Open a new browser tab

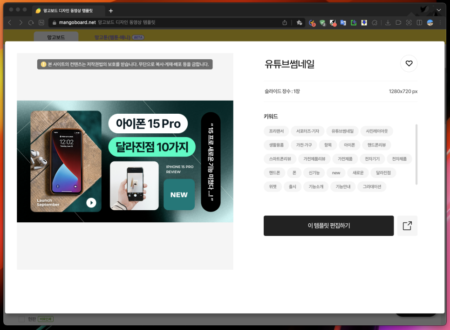point(111,11)
